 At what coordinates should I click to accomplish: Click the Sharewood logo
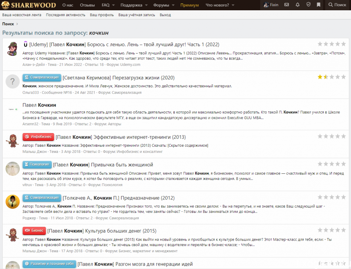click(28, 5)
